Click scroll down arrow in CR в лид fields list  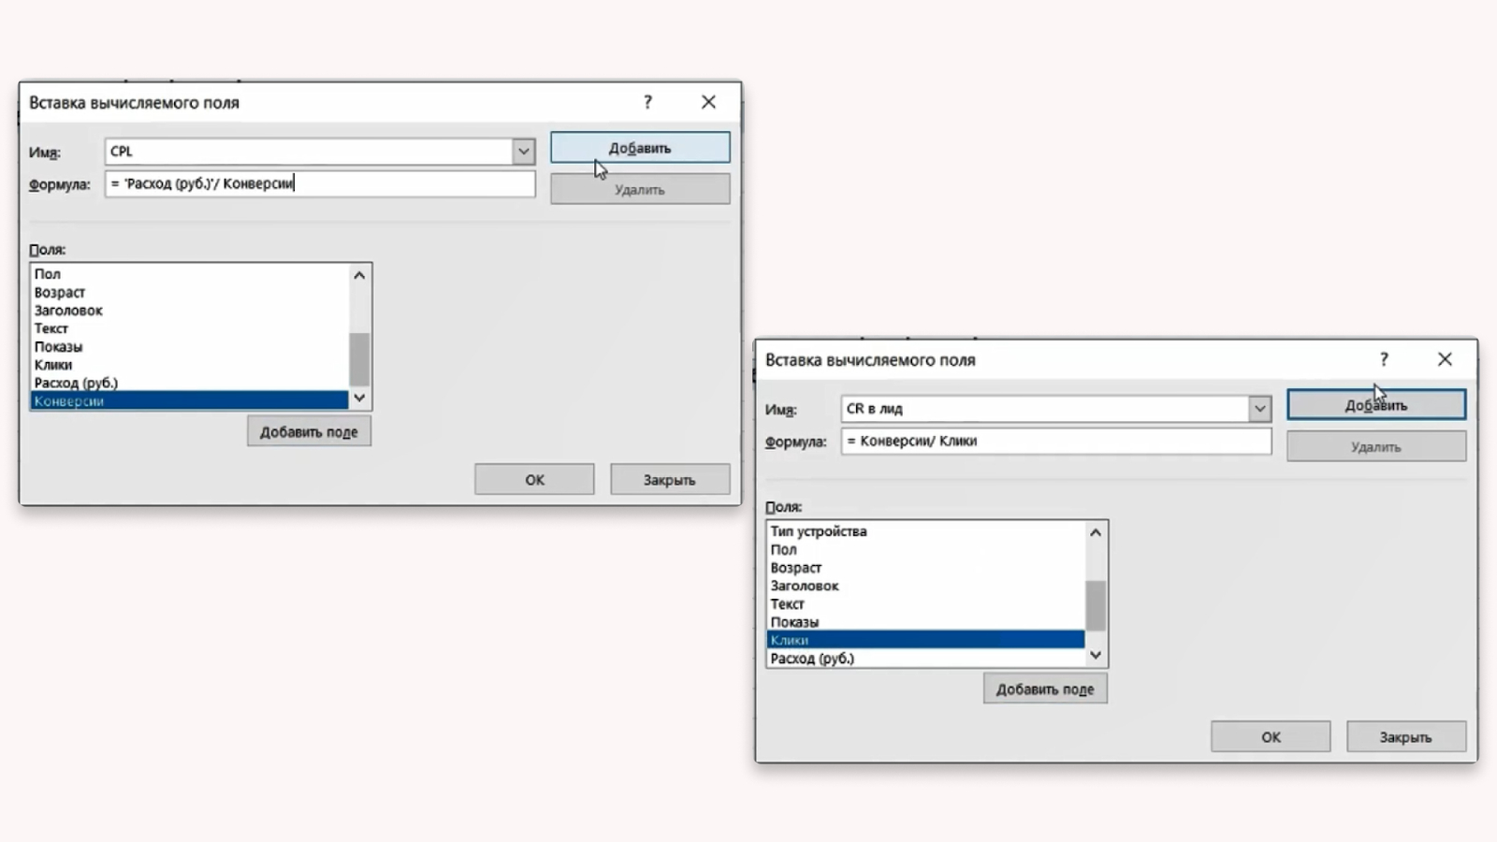click(1096, 656)
